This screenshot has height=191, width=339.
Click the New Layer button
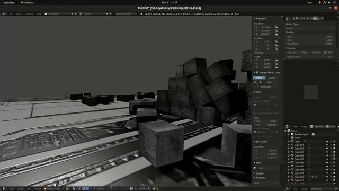coord(266,86)
